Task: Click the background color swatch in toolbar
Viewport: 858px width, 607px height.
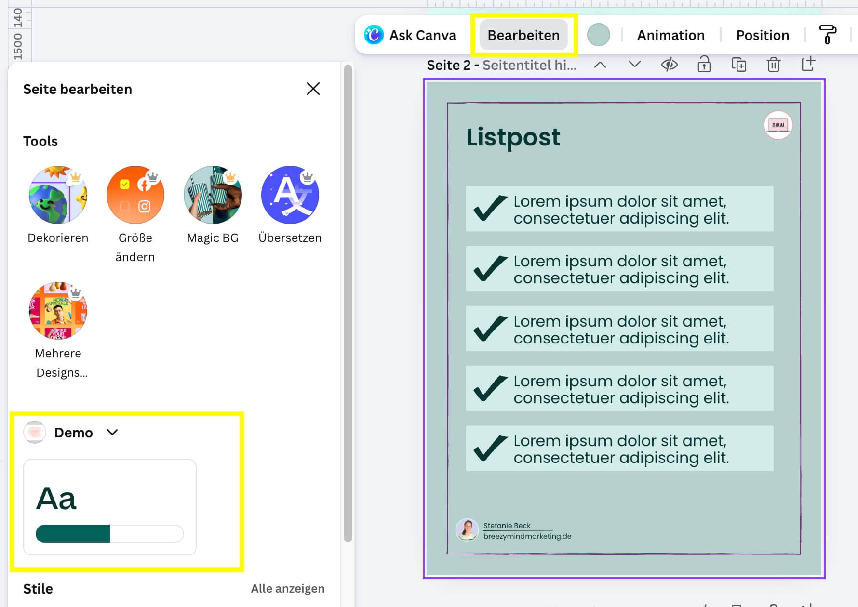Action: point(598,35)
